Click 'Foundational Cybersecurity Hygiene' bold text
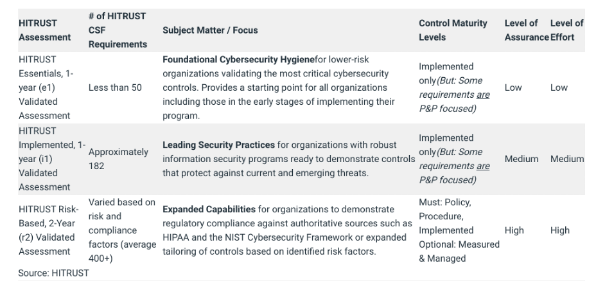The height and width of the screenshot is (292, 605). 238,59
